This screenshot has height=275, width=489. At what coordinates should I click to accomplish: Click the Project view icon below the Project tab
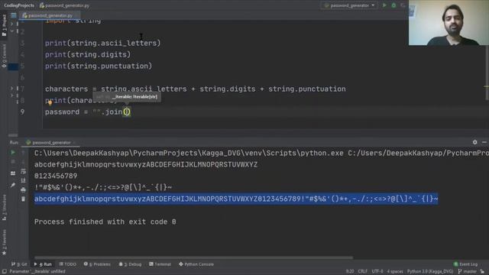click(14, 15)
